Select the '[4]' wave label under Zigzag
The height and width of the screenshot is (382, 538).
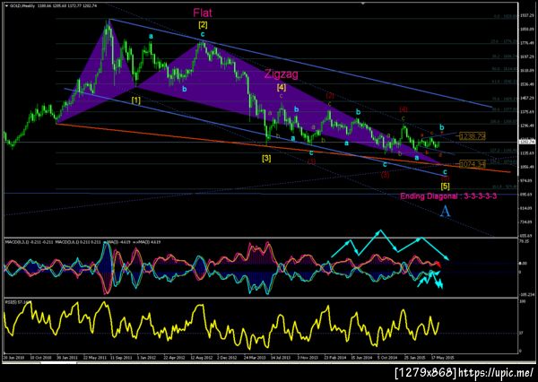coord(281,88)
